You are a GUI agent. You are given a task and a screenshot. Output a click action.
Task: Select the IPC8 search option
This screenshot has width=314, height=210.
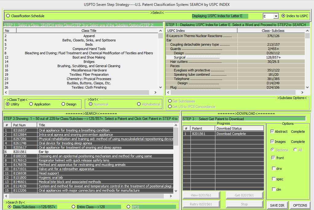click(x=128, y=207)
